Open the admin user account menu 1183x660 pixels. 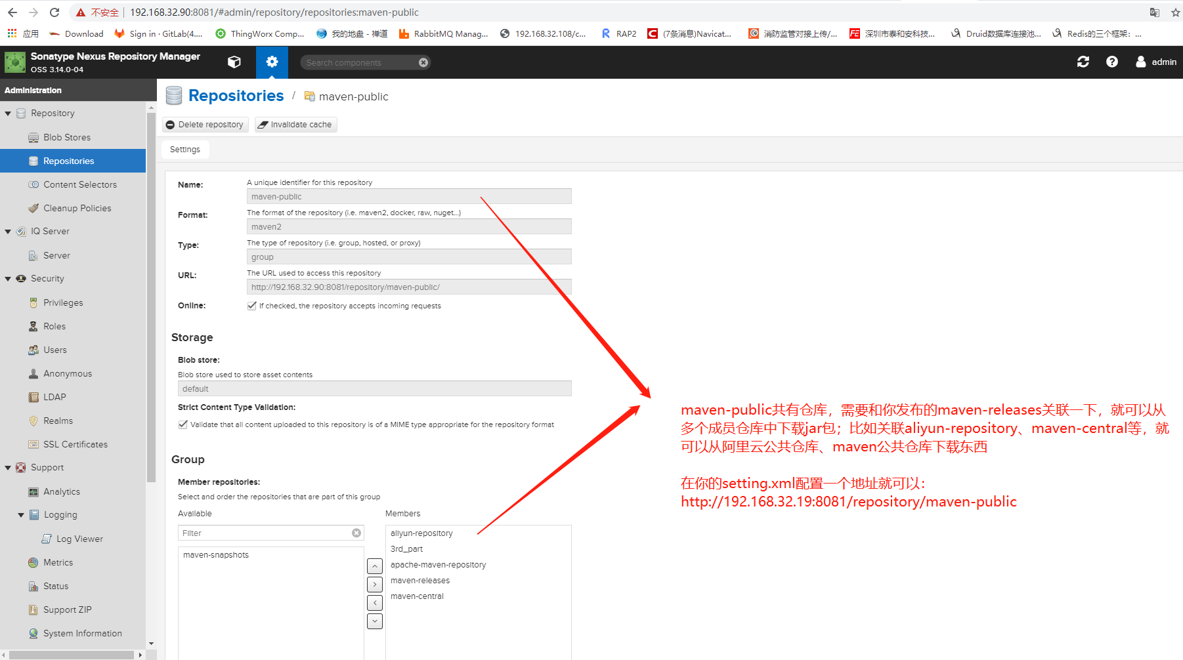click(1156, 62)
